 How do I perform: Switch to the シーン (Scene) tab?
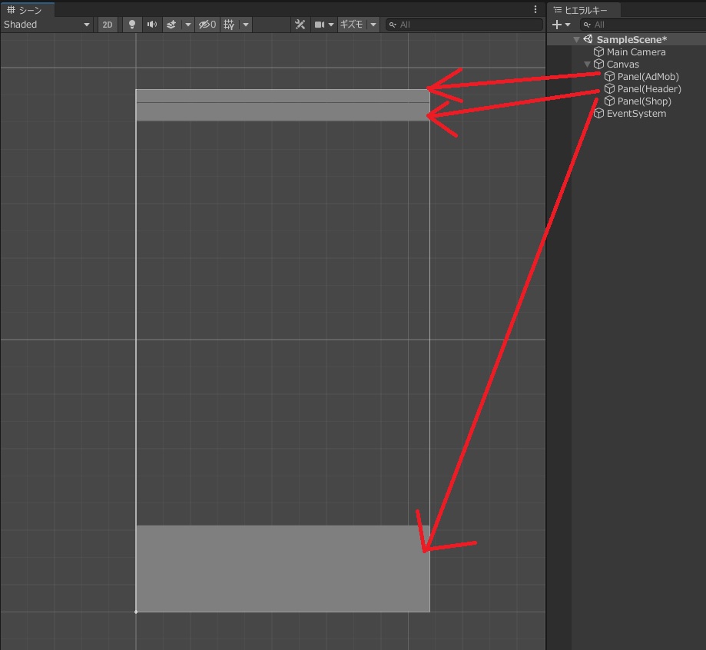pyautogui.click(x=25, y=10)
